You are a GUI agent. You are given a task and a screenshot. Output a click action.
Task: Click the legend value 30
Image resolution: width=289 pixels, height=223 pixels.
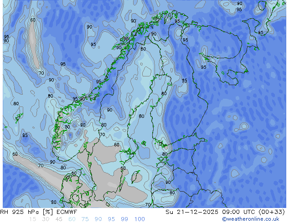pos(46,219)
